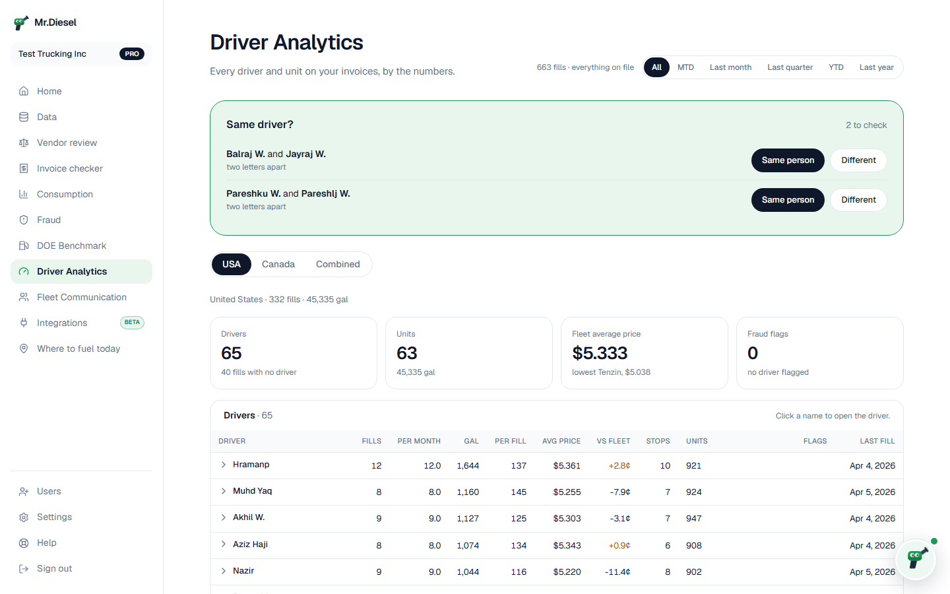Expand the Aziz Haji driver row

224,544
